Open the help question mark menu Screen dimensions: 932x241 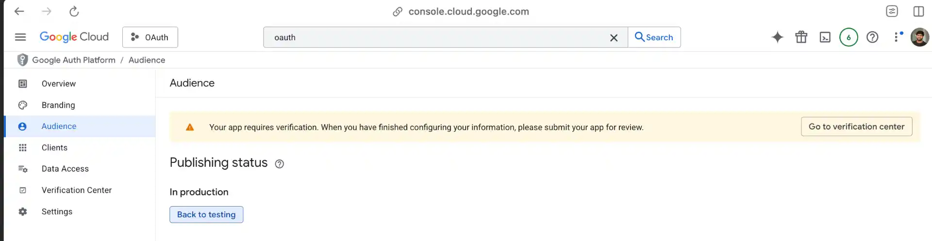coord(872,37)
